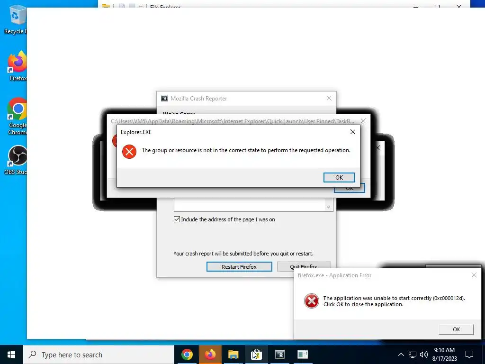This screenshot has width=485, height=364.
Task: Open the volume tray icon
Action: click(424, 355)
